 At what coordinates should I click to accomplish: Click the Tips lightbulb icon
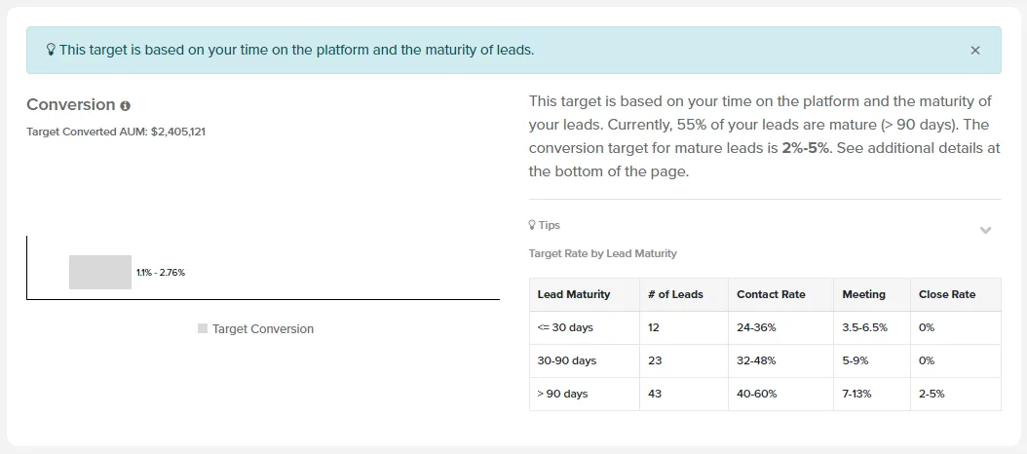click(532, 225)
